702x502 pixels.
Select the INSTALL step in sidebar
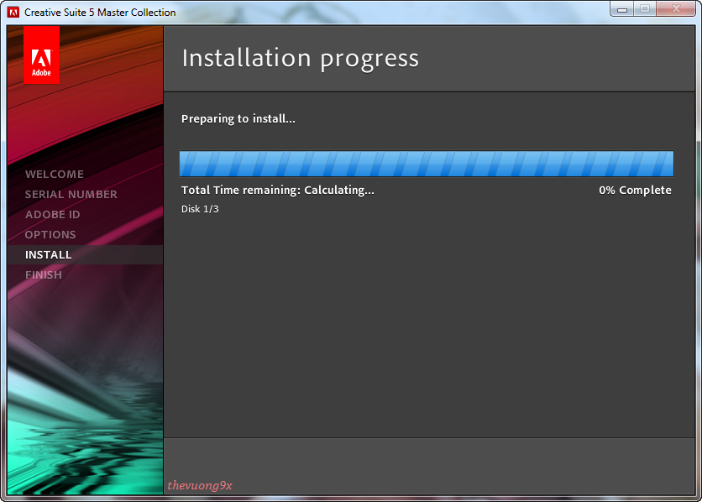coord(85,254)
